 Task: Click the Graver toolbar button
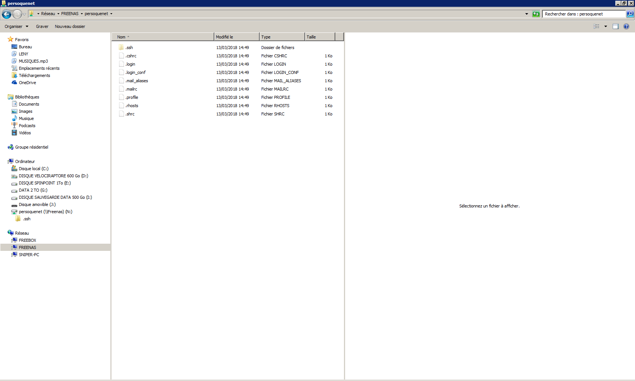click(42, 26)
